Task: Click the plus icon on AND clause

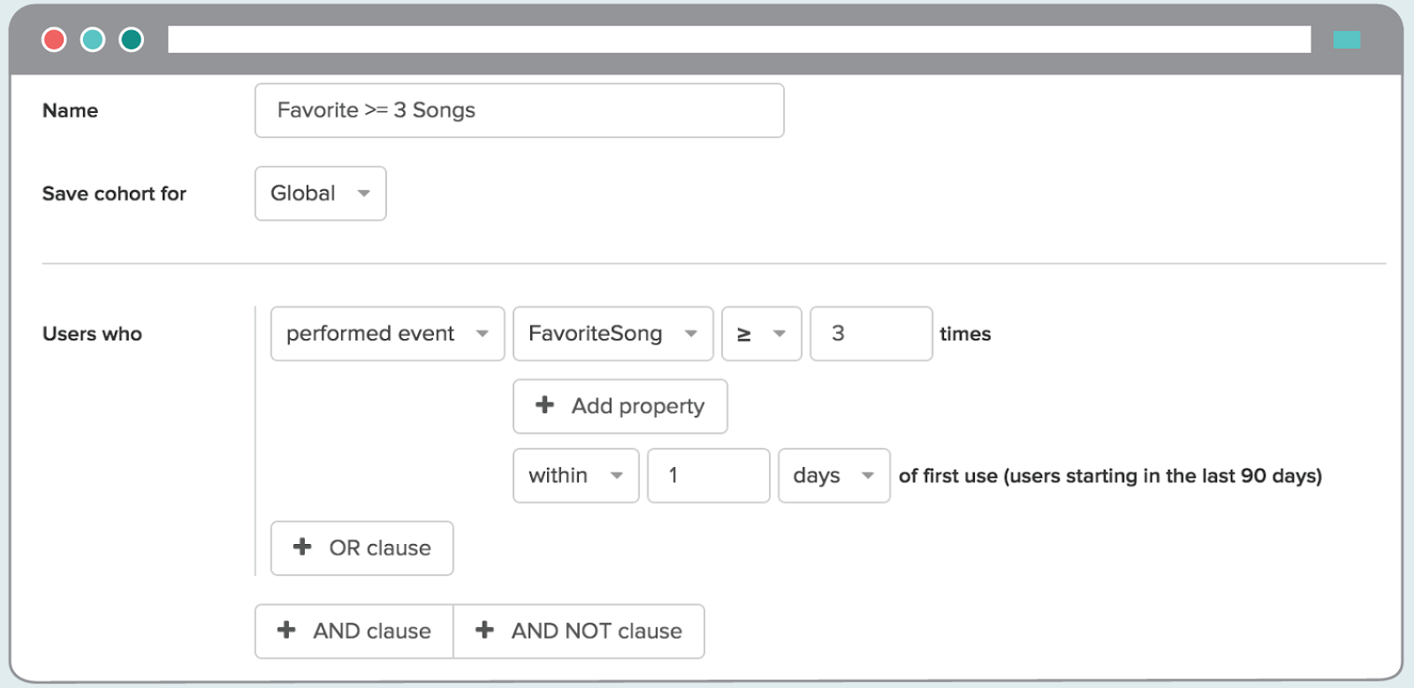Action: pyautogui.click(x=286, y=630)
